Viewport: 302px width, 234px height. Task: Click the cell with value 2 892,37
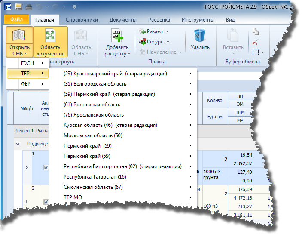coord(240,163)
